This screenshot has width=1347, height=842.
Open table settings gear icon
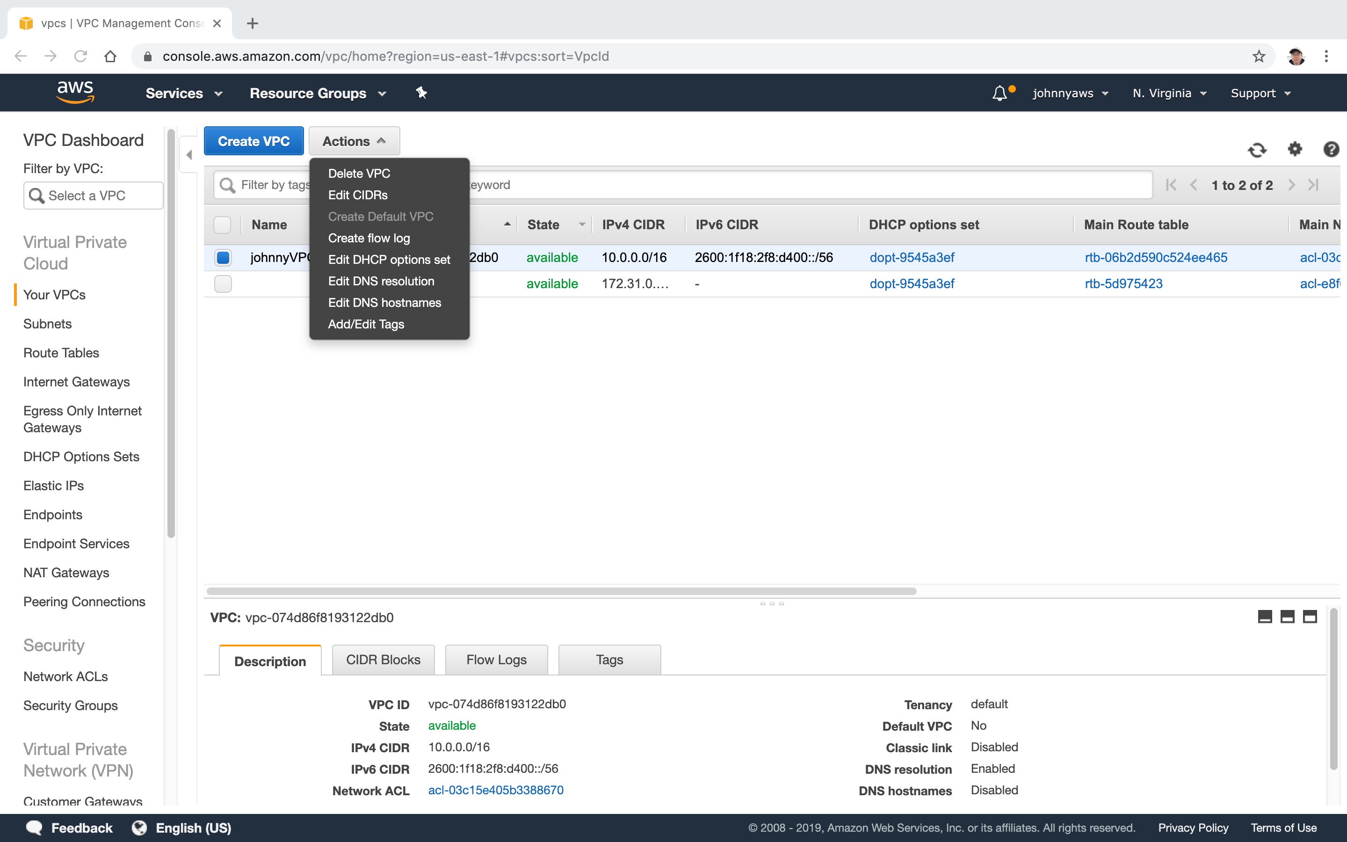pyautogui.click(x=1295, y=149)
